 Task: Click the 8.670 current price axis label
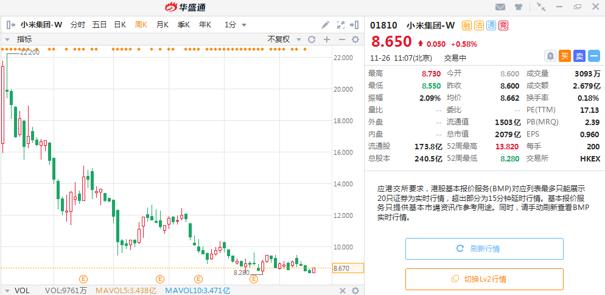348,268
